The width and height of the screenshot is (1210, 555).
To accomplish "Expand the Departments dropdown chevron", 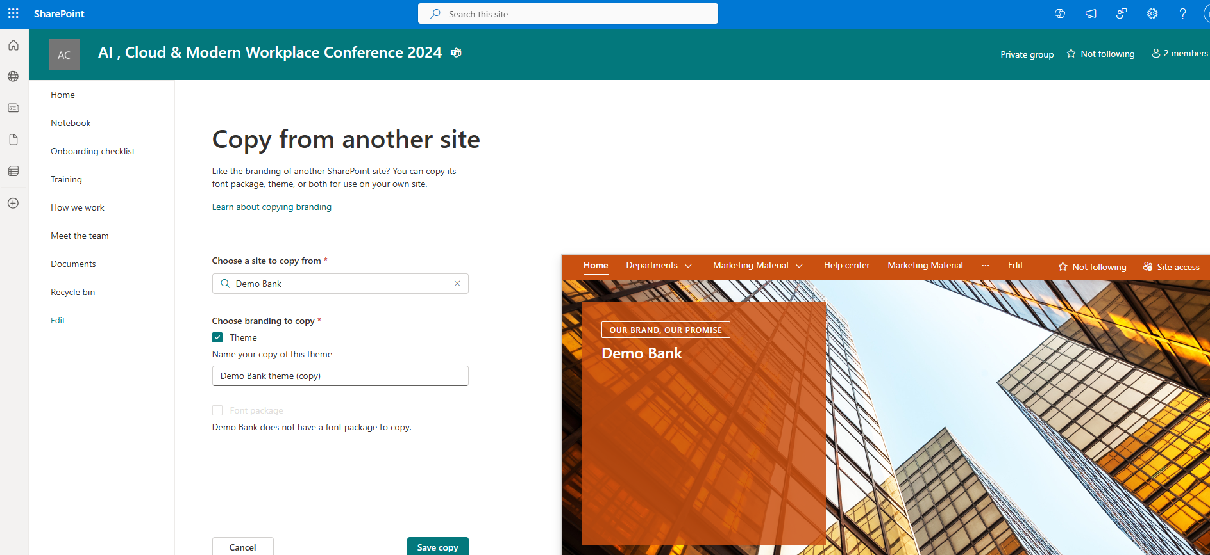I will [688, 266].
